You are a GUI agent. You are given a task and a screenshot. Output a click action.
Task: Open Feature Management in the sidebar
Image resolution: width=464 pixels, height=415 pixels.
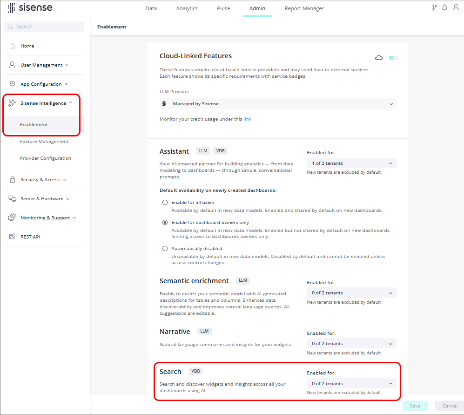tap(44, 142)
